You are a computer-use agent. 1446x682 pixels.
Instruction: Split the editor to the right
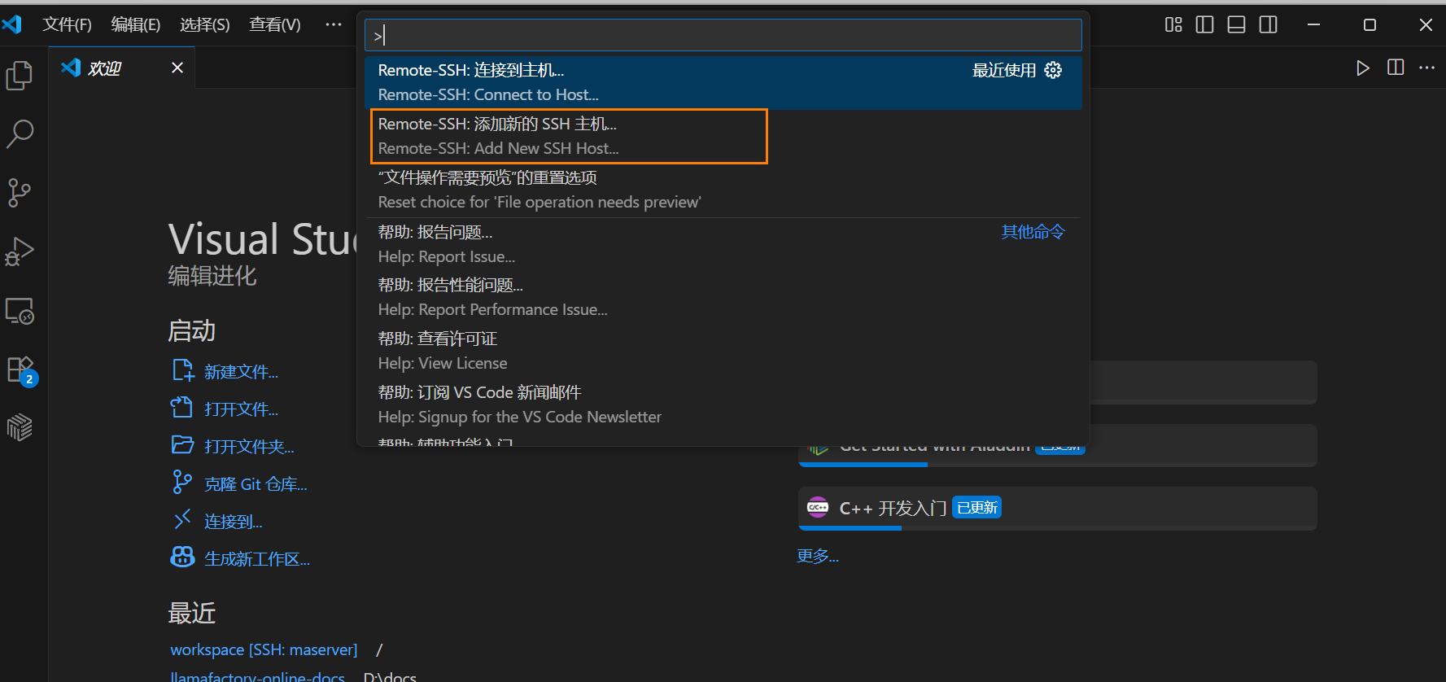click(1396, 68)
